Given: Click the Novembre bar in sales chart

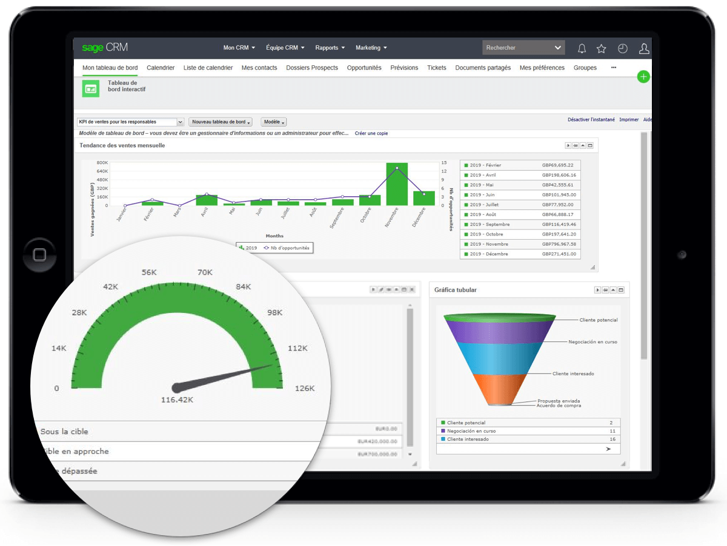Looking at the screenshot, I should coord(397,184).
